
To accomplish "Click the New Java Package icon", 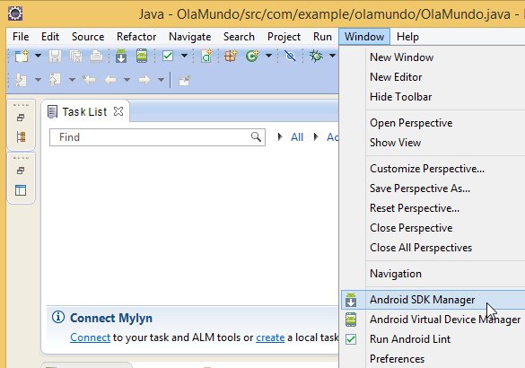I will [231, 56].
